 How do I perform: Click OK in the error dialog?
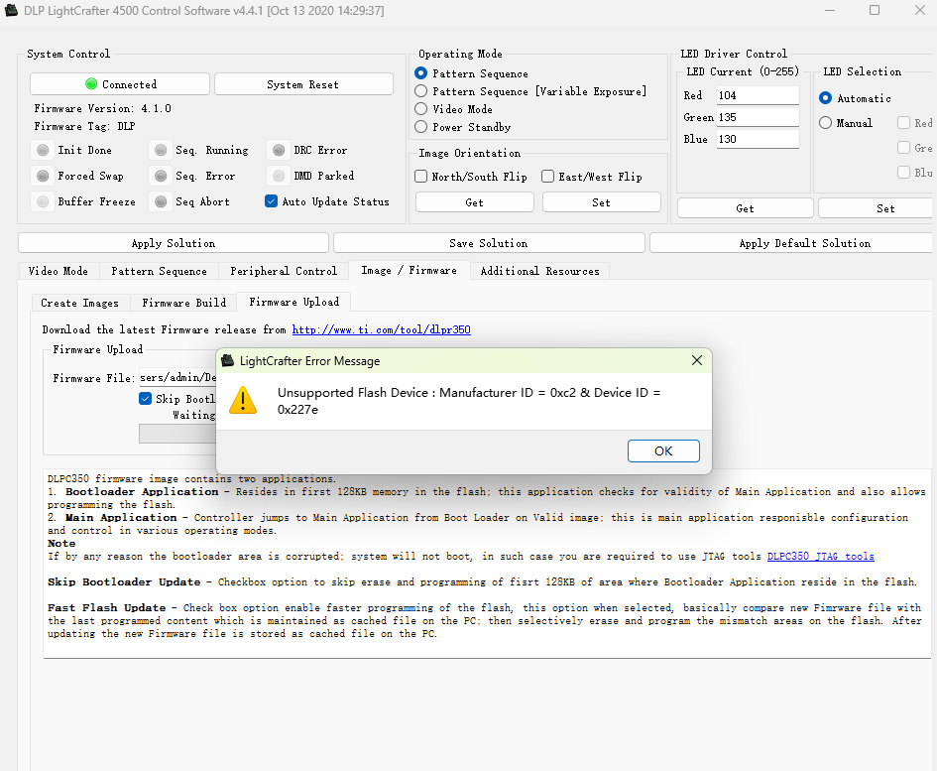point(663,451)
